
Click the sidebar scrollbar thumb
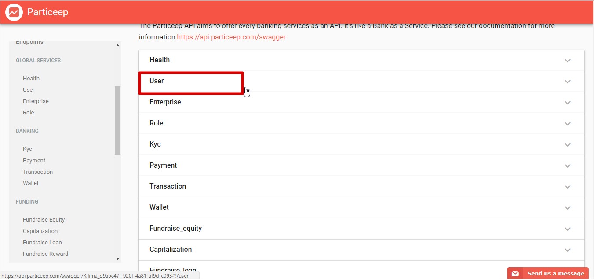(117, 120)
